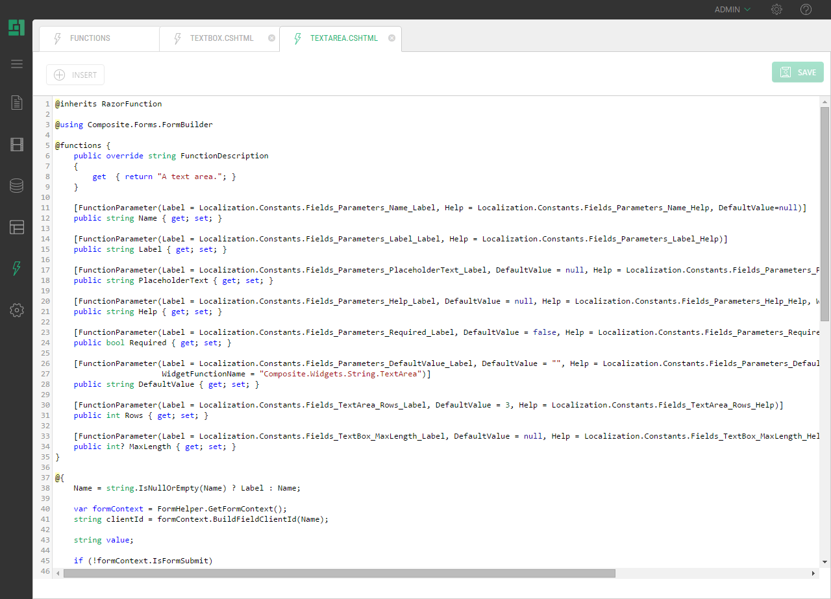Viewport: 831px width, 599px height.
Task: Switch to the FUNCTIONS tab
Action: click(90, 38)
